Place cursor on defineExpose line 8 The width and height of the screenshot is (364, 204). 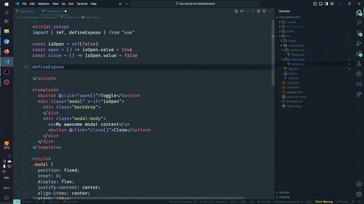coord(48,67)
